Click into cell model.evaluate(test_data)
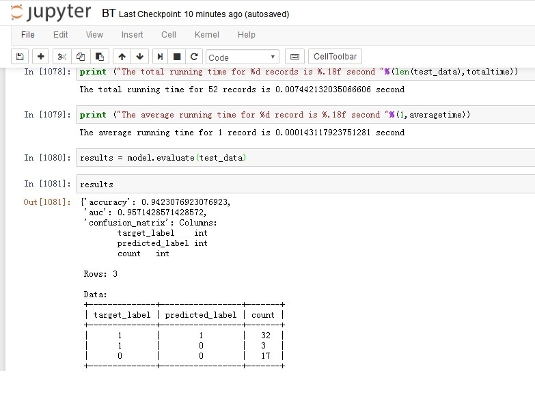 pyautogui.click(x=305, y=158)
